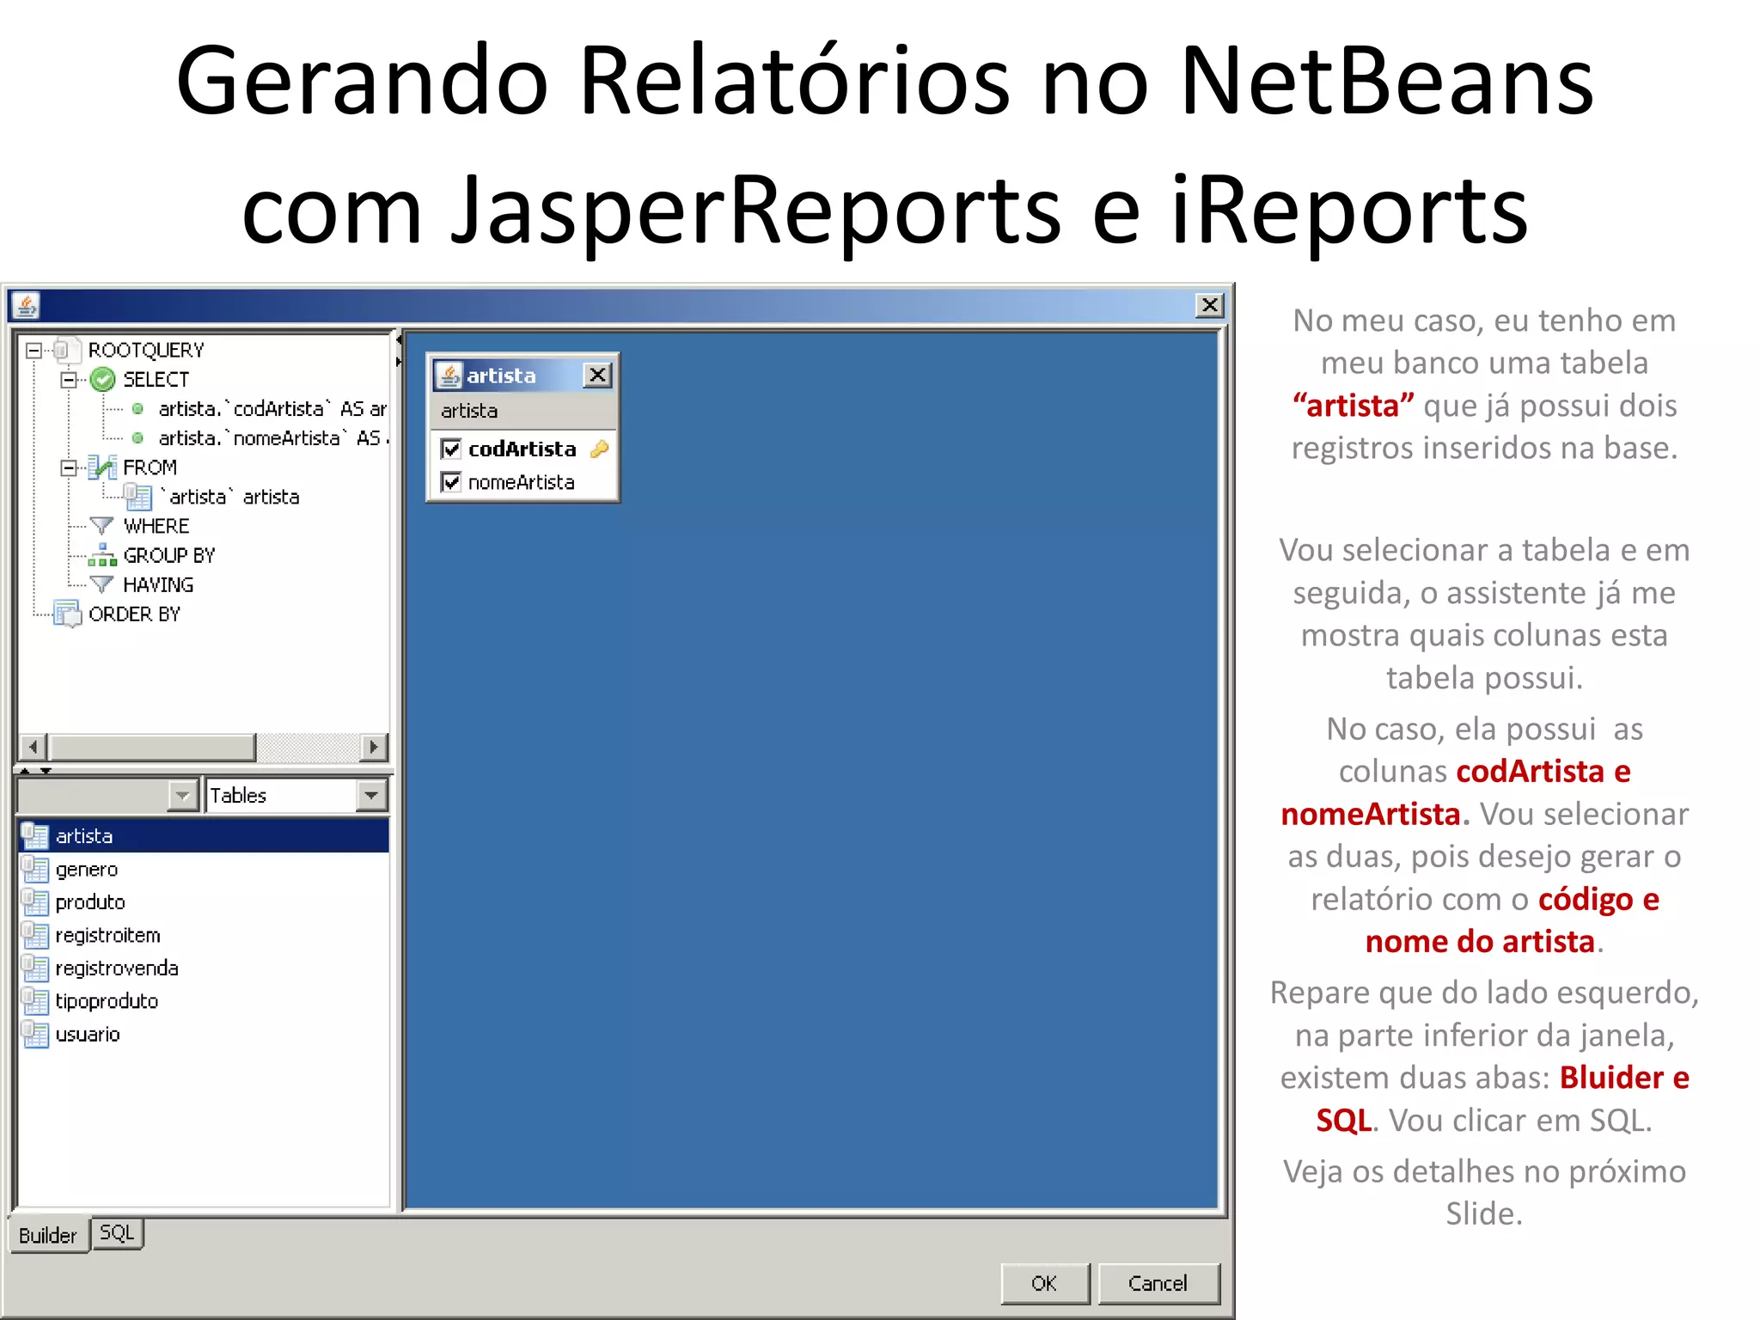Click the WHERE funnel icon

pos(101,525)
